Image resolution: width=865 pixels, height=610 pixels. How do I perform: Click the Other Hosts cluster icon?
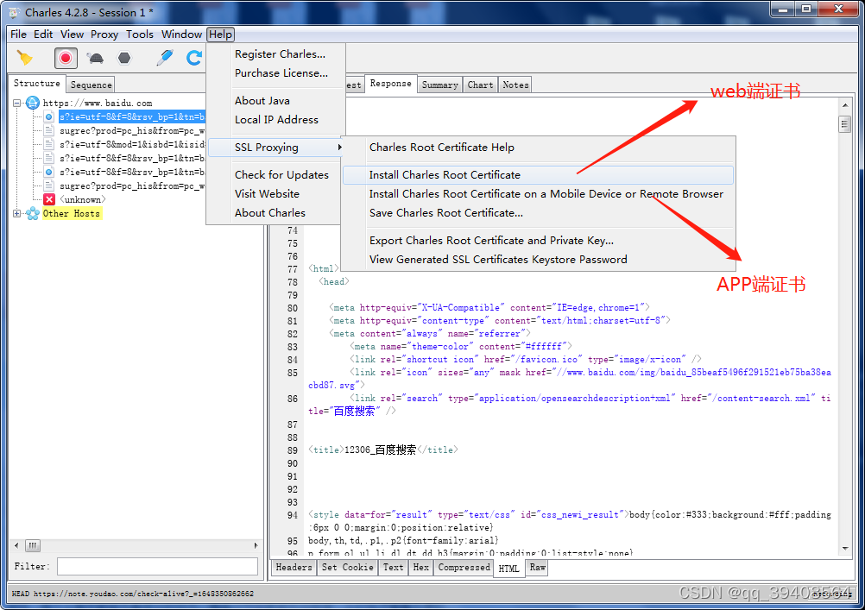click(x=33, y=213)
